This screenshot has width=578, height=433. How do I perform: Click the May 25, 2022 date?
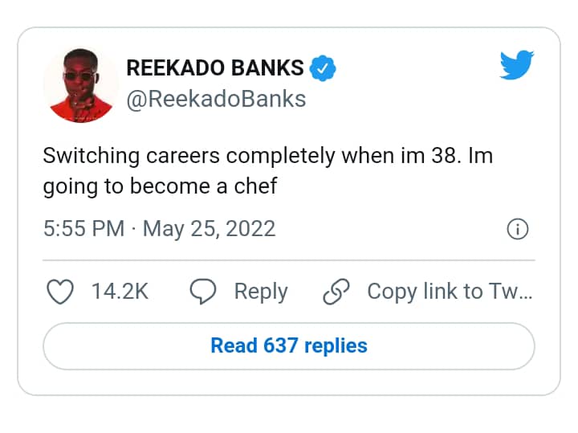(x=209, y=229)
